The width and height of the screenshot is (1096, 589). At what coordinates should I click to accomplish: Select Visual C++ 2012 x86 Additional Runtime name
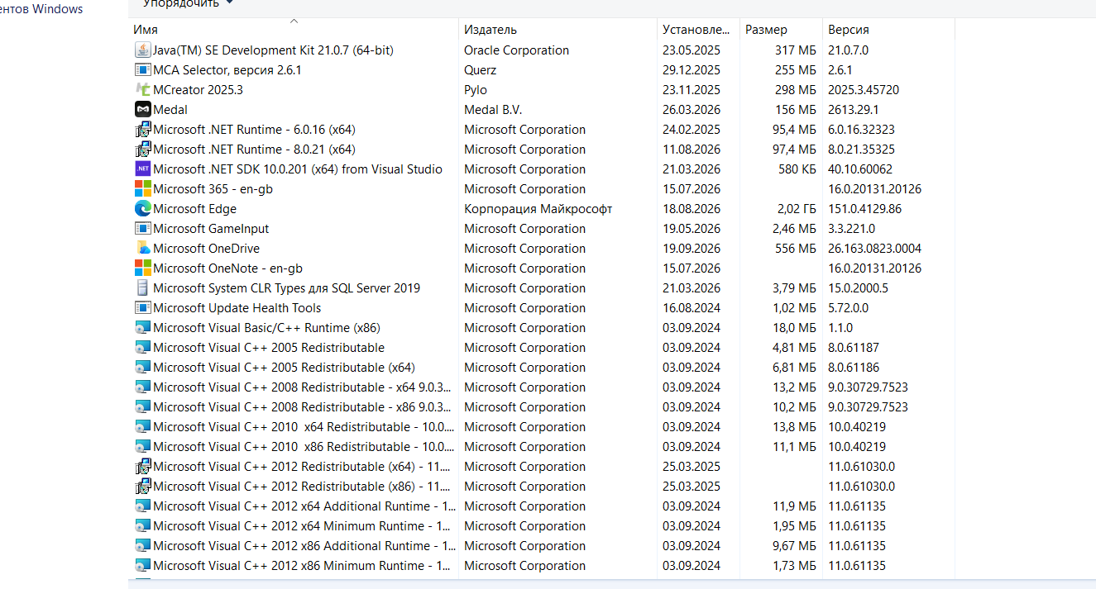pyautogui.click(x=304, y=546)
